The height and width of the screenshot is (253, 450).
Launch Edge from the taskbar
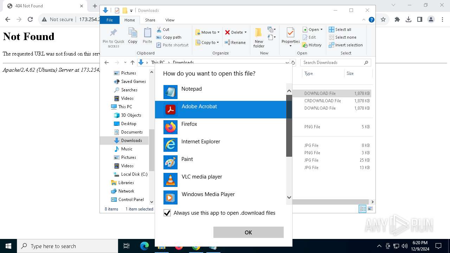click(144, 246)
